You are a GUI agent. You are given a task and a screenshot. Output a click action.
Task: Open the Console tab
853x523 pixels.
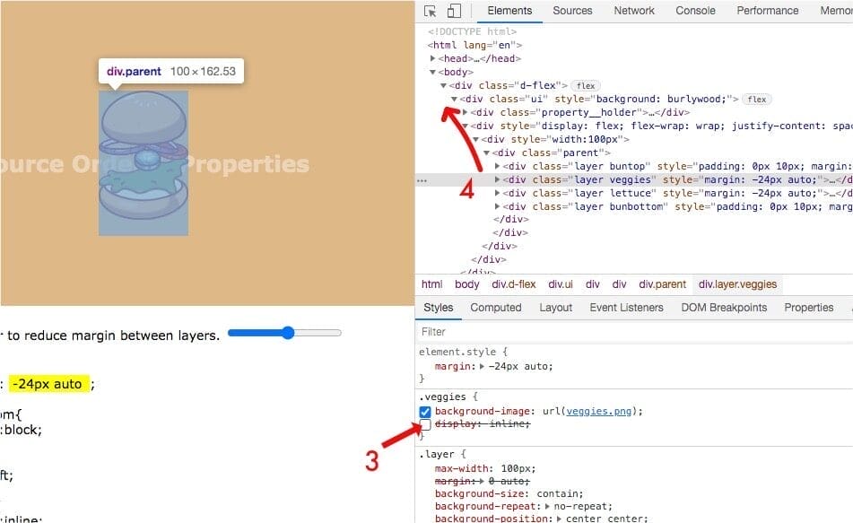coord(695,11)
